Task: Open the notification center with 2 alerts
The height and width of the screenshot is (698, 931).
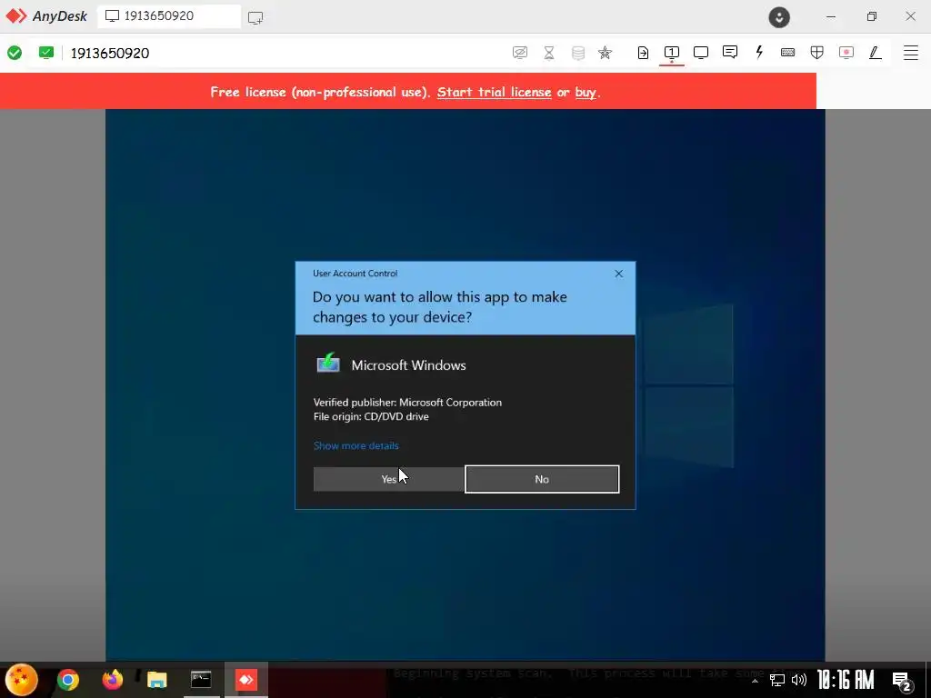Action: click(902, 682)
